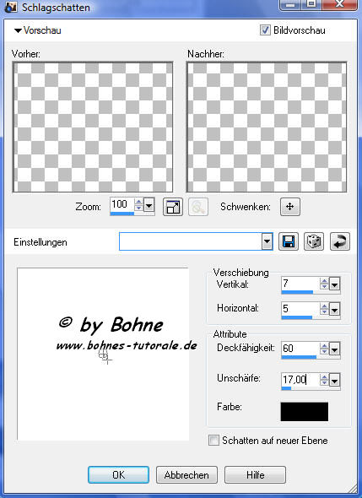This screenshot has height=498, width=362.
Task: Click the Hilfe button
Action: (x=256, y=475)
